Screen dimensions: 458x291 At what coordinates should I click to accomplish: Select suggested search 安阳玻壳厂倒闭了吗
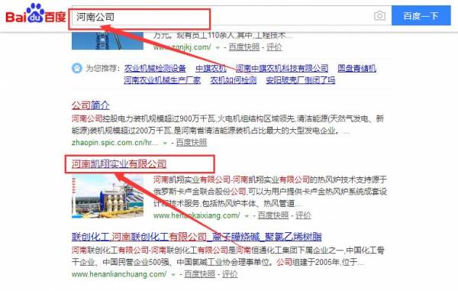tap(300, 80)
